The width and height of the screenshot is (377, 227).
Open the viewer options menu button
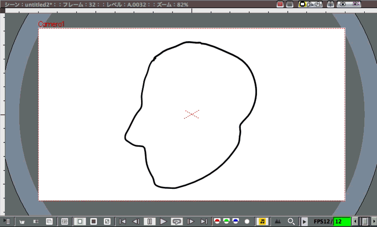[x=7, y=221]
